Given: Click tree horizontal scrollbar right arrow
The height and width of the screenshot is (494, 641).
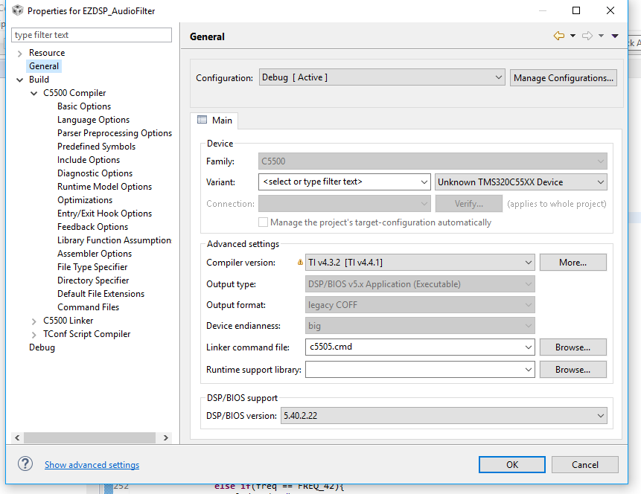Looking at the screenshot, I should (165, 437).
